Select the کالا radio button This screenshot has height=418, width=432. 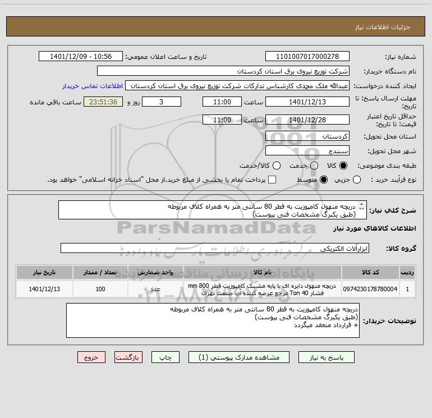[x=343, y=166]
